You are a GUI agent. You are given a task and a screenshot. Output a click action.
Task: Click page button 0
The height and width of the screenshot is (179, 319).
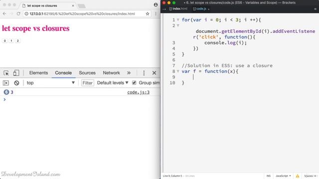(x=5, y=41)
